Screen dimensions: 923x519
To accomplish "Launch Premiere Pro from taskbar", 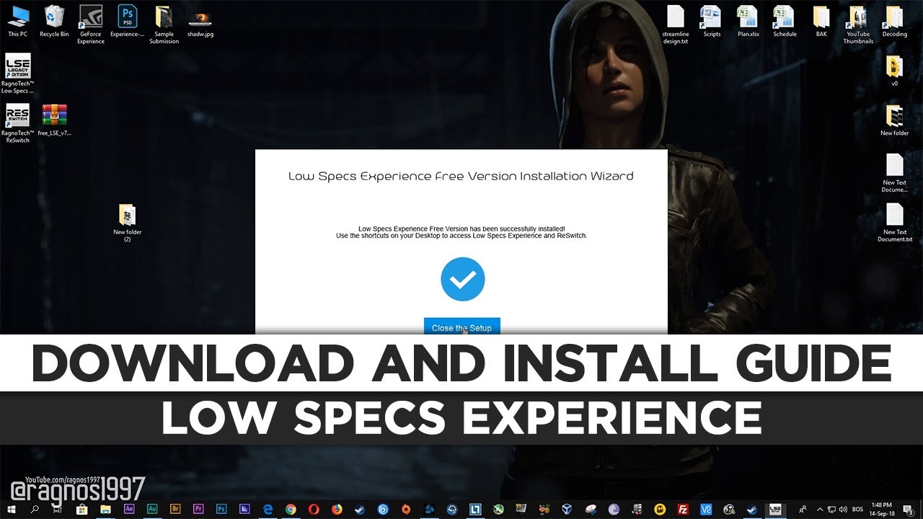I will point(198,509).
